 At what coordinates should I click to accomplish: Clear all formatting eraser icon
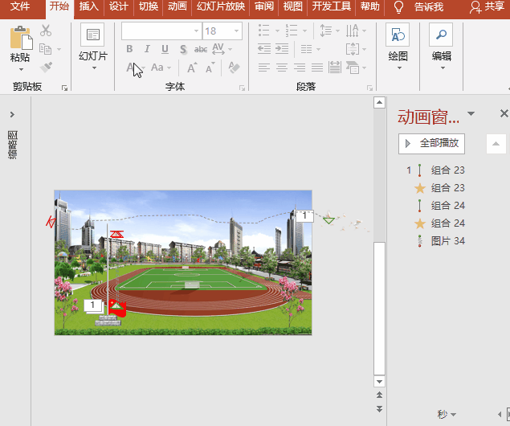[234, 68]
